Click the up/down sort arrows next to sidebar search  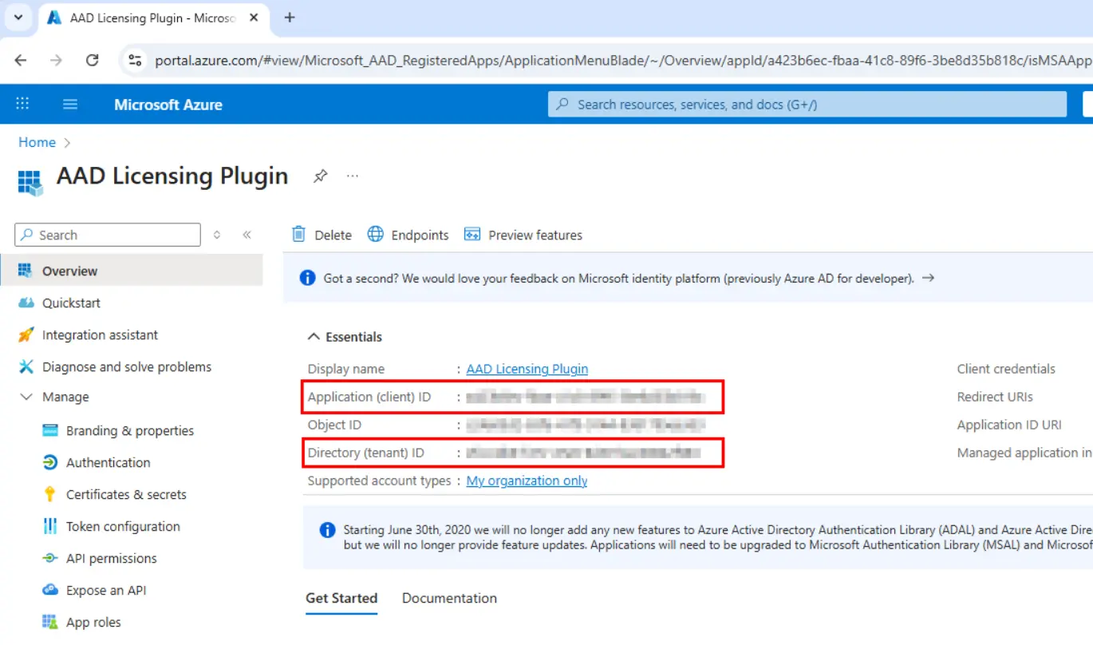click(217, 235)
